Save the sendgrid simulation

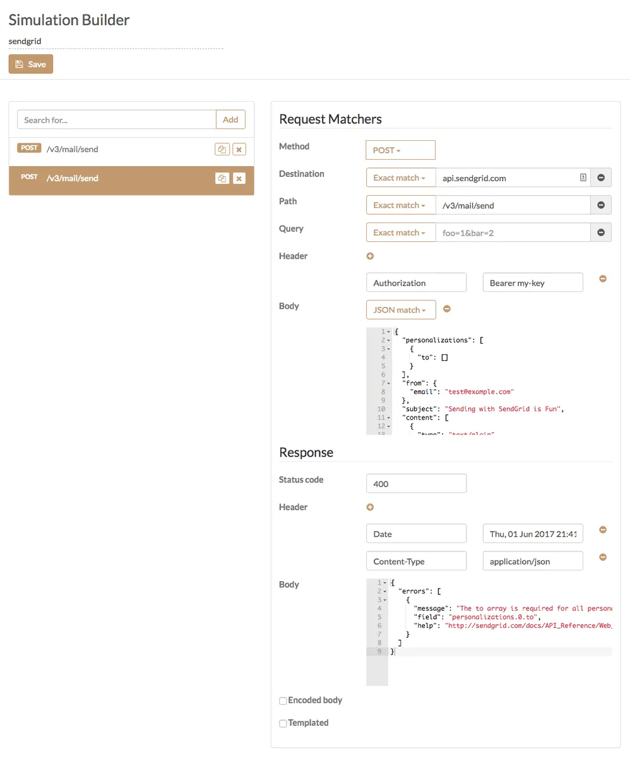click(x=30, y=64)
